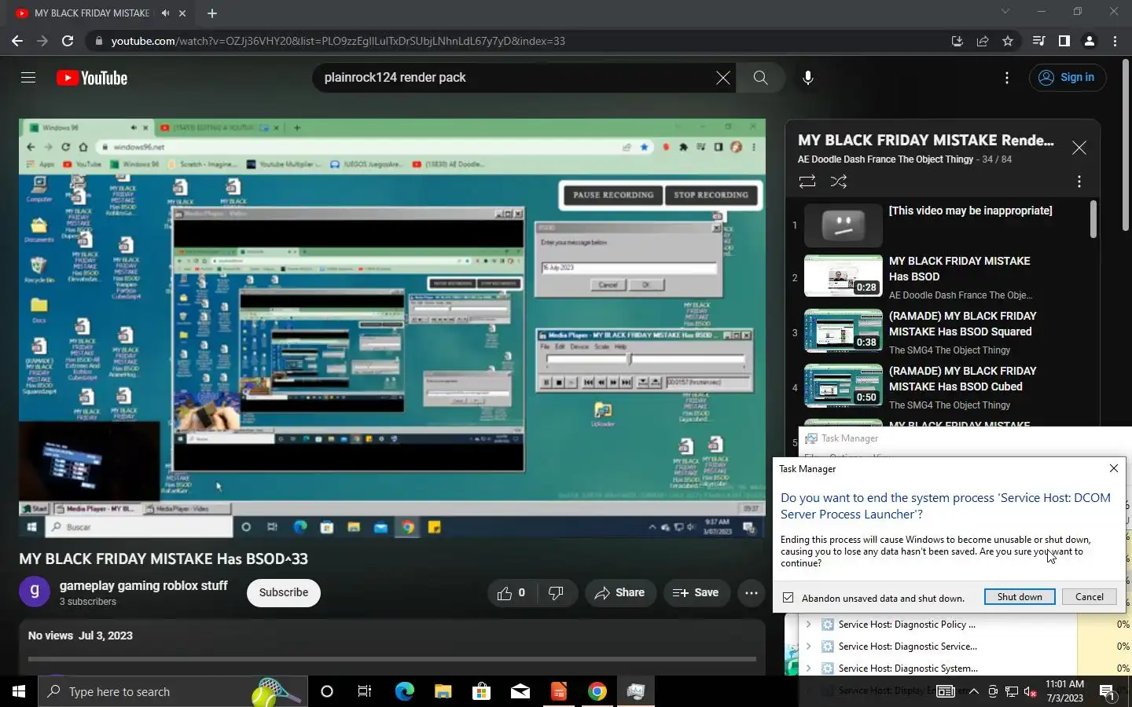Click the magnifier search button
Viewport: 1132px width, 707px height.
tap(760, 77)
